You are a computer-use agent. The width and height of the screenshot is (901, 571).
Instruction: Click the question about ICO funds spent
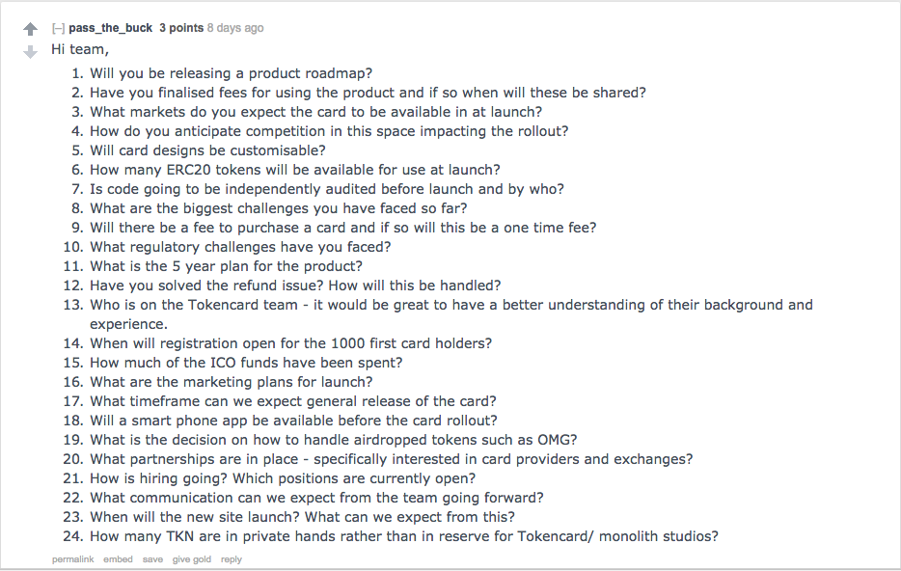(246, 363)
